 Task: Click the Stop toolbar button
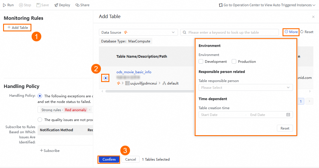[x=25, y=5]
